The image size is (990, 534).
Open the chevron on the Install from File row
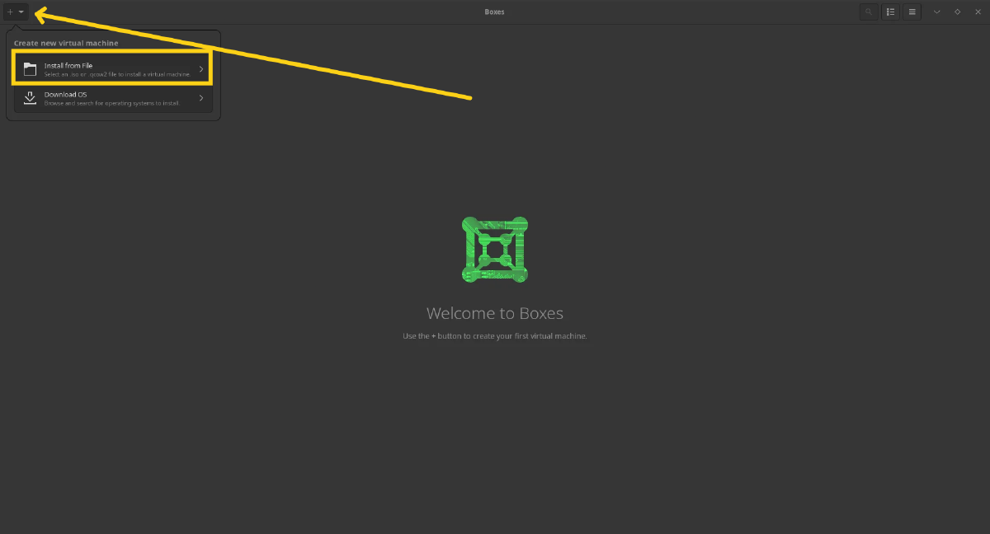coord(201,69)
